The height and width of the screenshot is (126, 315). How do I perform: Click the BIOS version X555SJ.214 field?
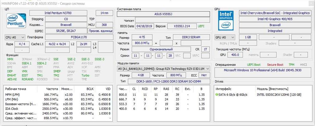pos(182,26)
